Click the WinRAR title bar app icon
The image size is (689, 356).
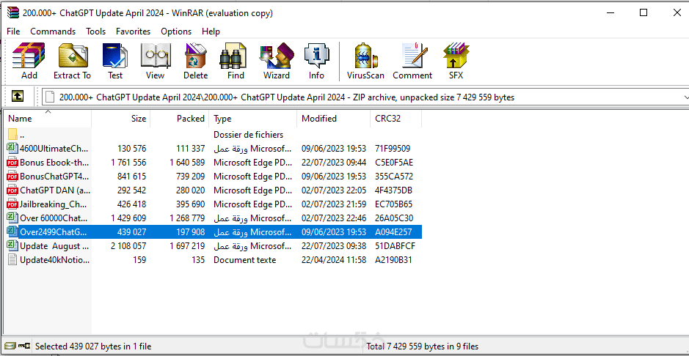[x=14, y=12]
